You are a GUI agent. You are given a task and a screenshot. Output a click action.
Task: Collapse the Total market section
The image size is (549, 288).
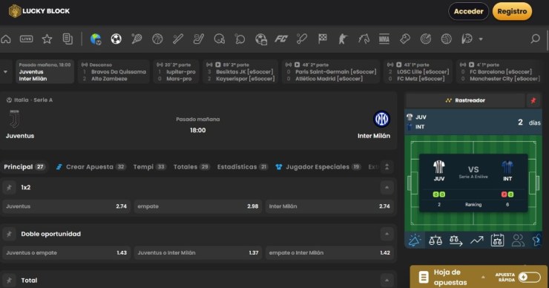tap(387, 281)
